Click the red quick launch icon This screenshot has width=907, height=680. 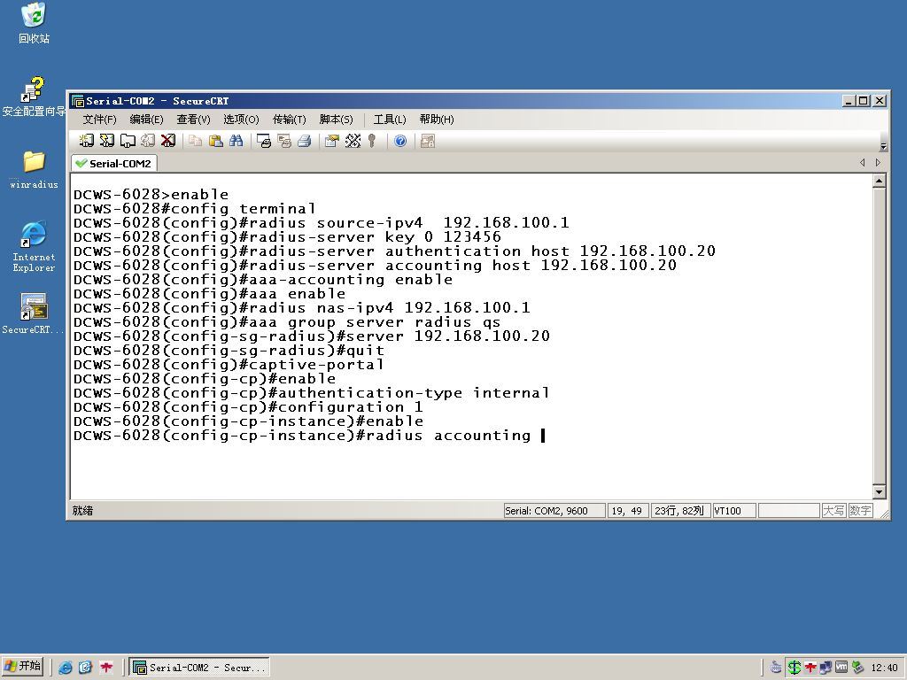click(x=106, y=668)
